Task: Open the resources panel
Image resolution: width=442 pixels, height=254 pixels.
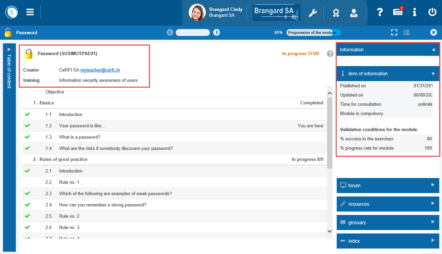Action: [388, 204]
